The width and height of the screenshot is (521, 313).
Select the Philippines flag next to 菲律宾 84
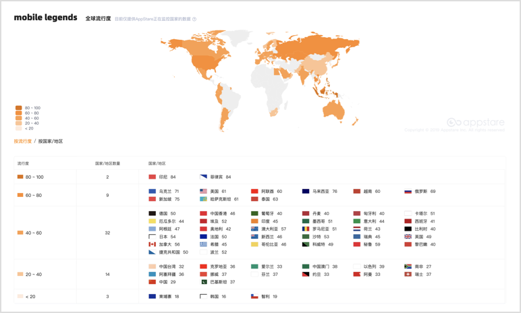(x=204, y=177)
